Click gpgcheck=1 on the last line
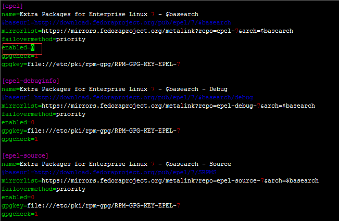339x221 pixels. coord(20,214)
